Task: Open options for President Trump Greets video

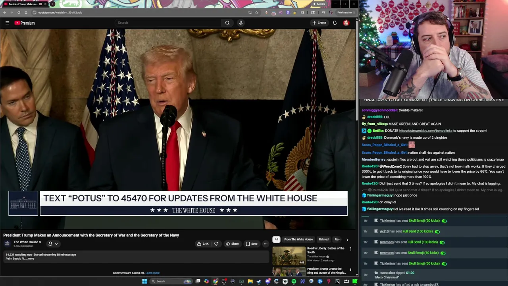Action: [350, 269]
